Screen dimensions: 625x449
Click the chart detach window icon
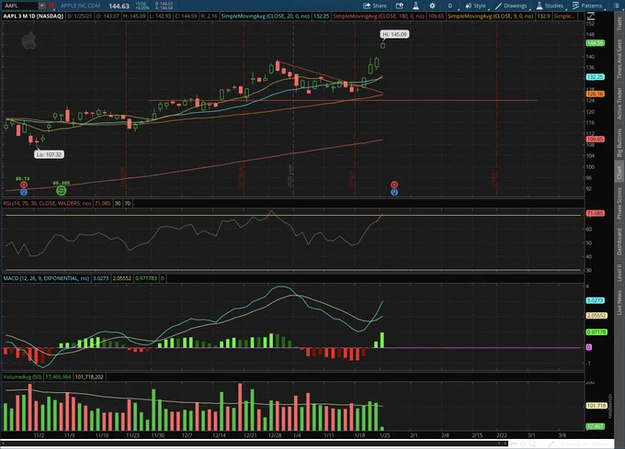[399, 6]
